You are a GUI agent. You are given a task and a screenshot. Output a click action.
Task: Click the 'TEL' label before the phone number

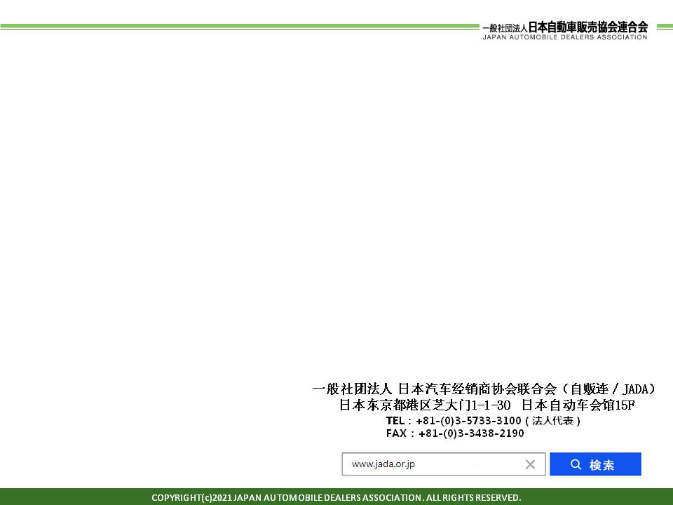point(395,421)
